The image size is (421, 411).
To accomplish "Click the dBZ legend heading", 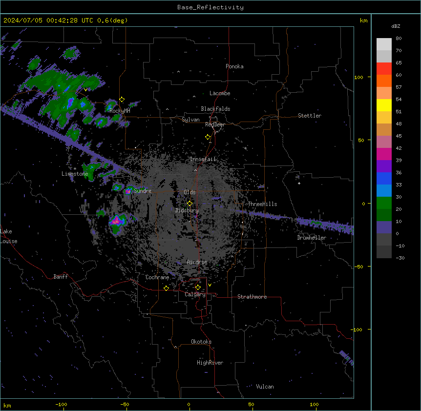I will pyautogui.click(x=396, y=26).
